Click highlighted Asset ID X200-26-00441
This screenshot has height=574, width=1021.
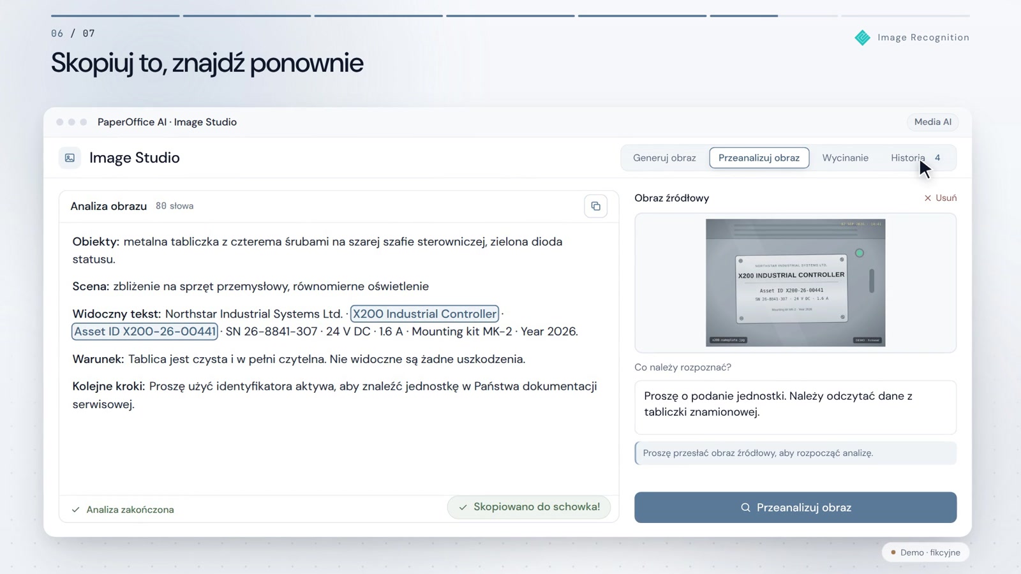[145, 332]
